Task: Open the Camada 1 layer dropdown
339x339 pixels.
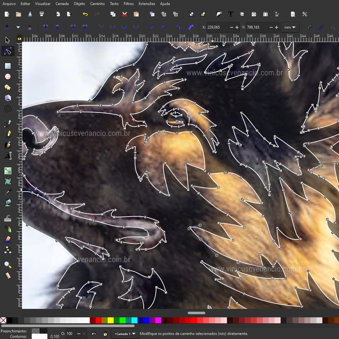Action: [125, 334]
